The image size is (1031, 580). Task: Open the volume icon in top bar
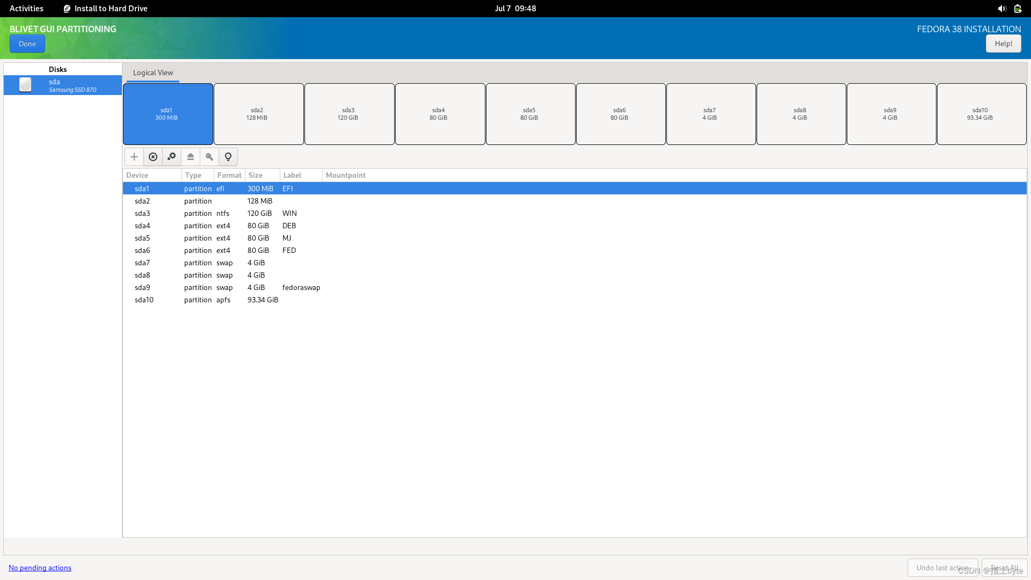[1001, 9]
